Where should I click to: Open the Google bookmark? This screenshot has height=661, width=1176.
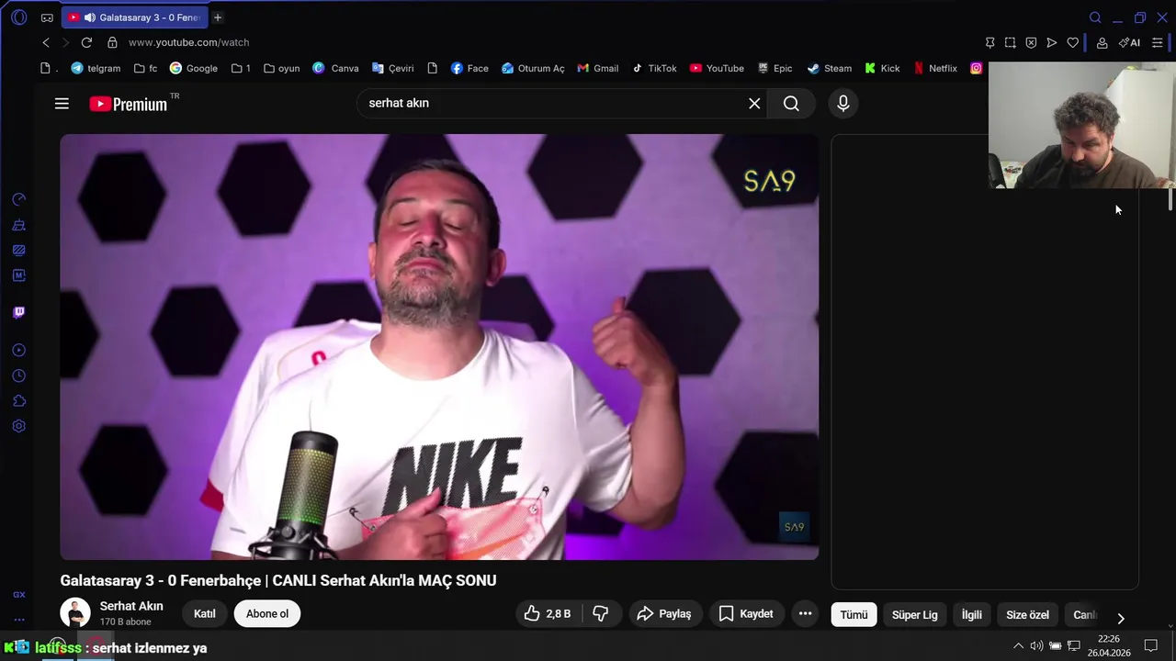point(194,68)
